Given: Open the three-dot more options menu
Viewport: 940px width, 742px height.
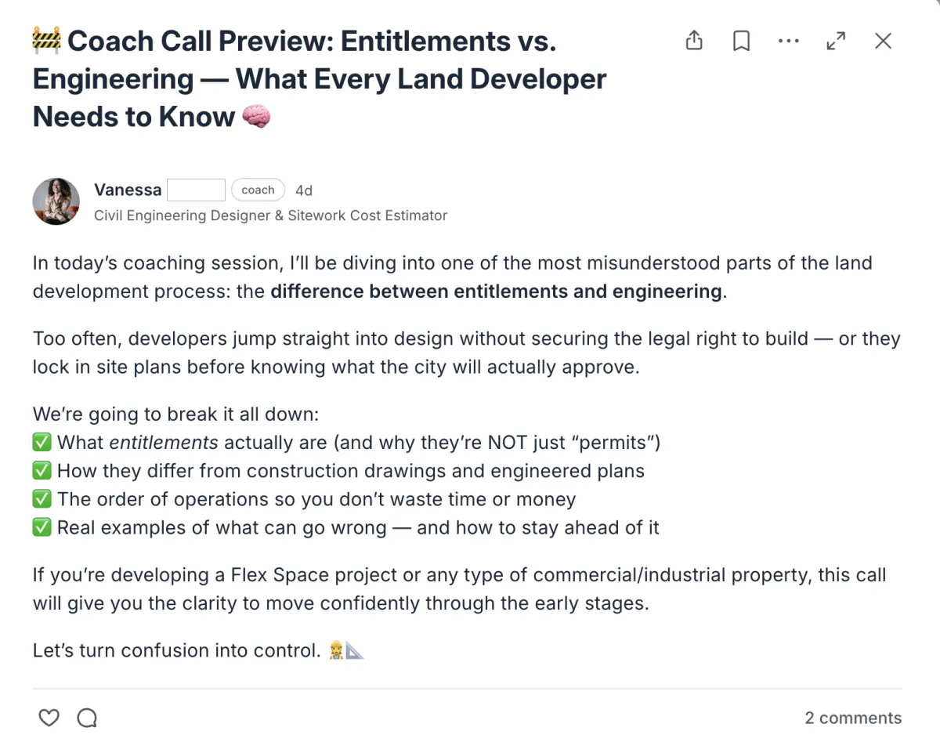Looking at the screenshot, I should pyautogui.click(x=788, y=41).
